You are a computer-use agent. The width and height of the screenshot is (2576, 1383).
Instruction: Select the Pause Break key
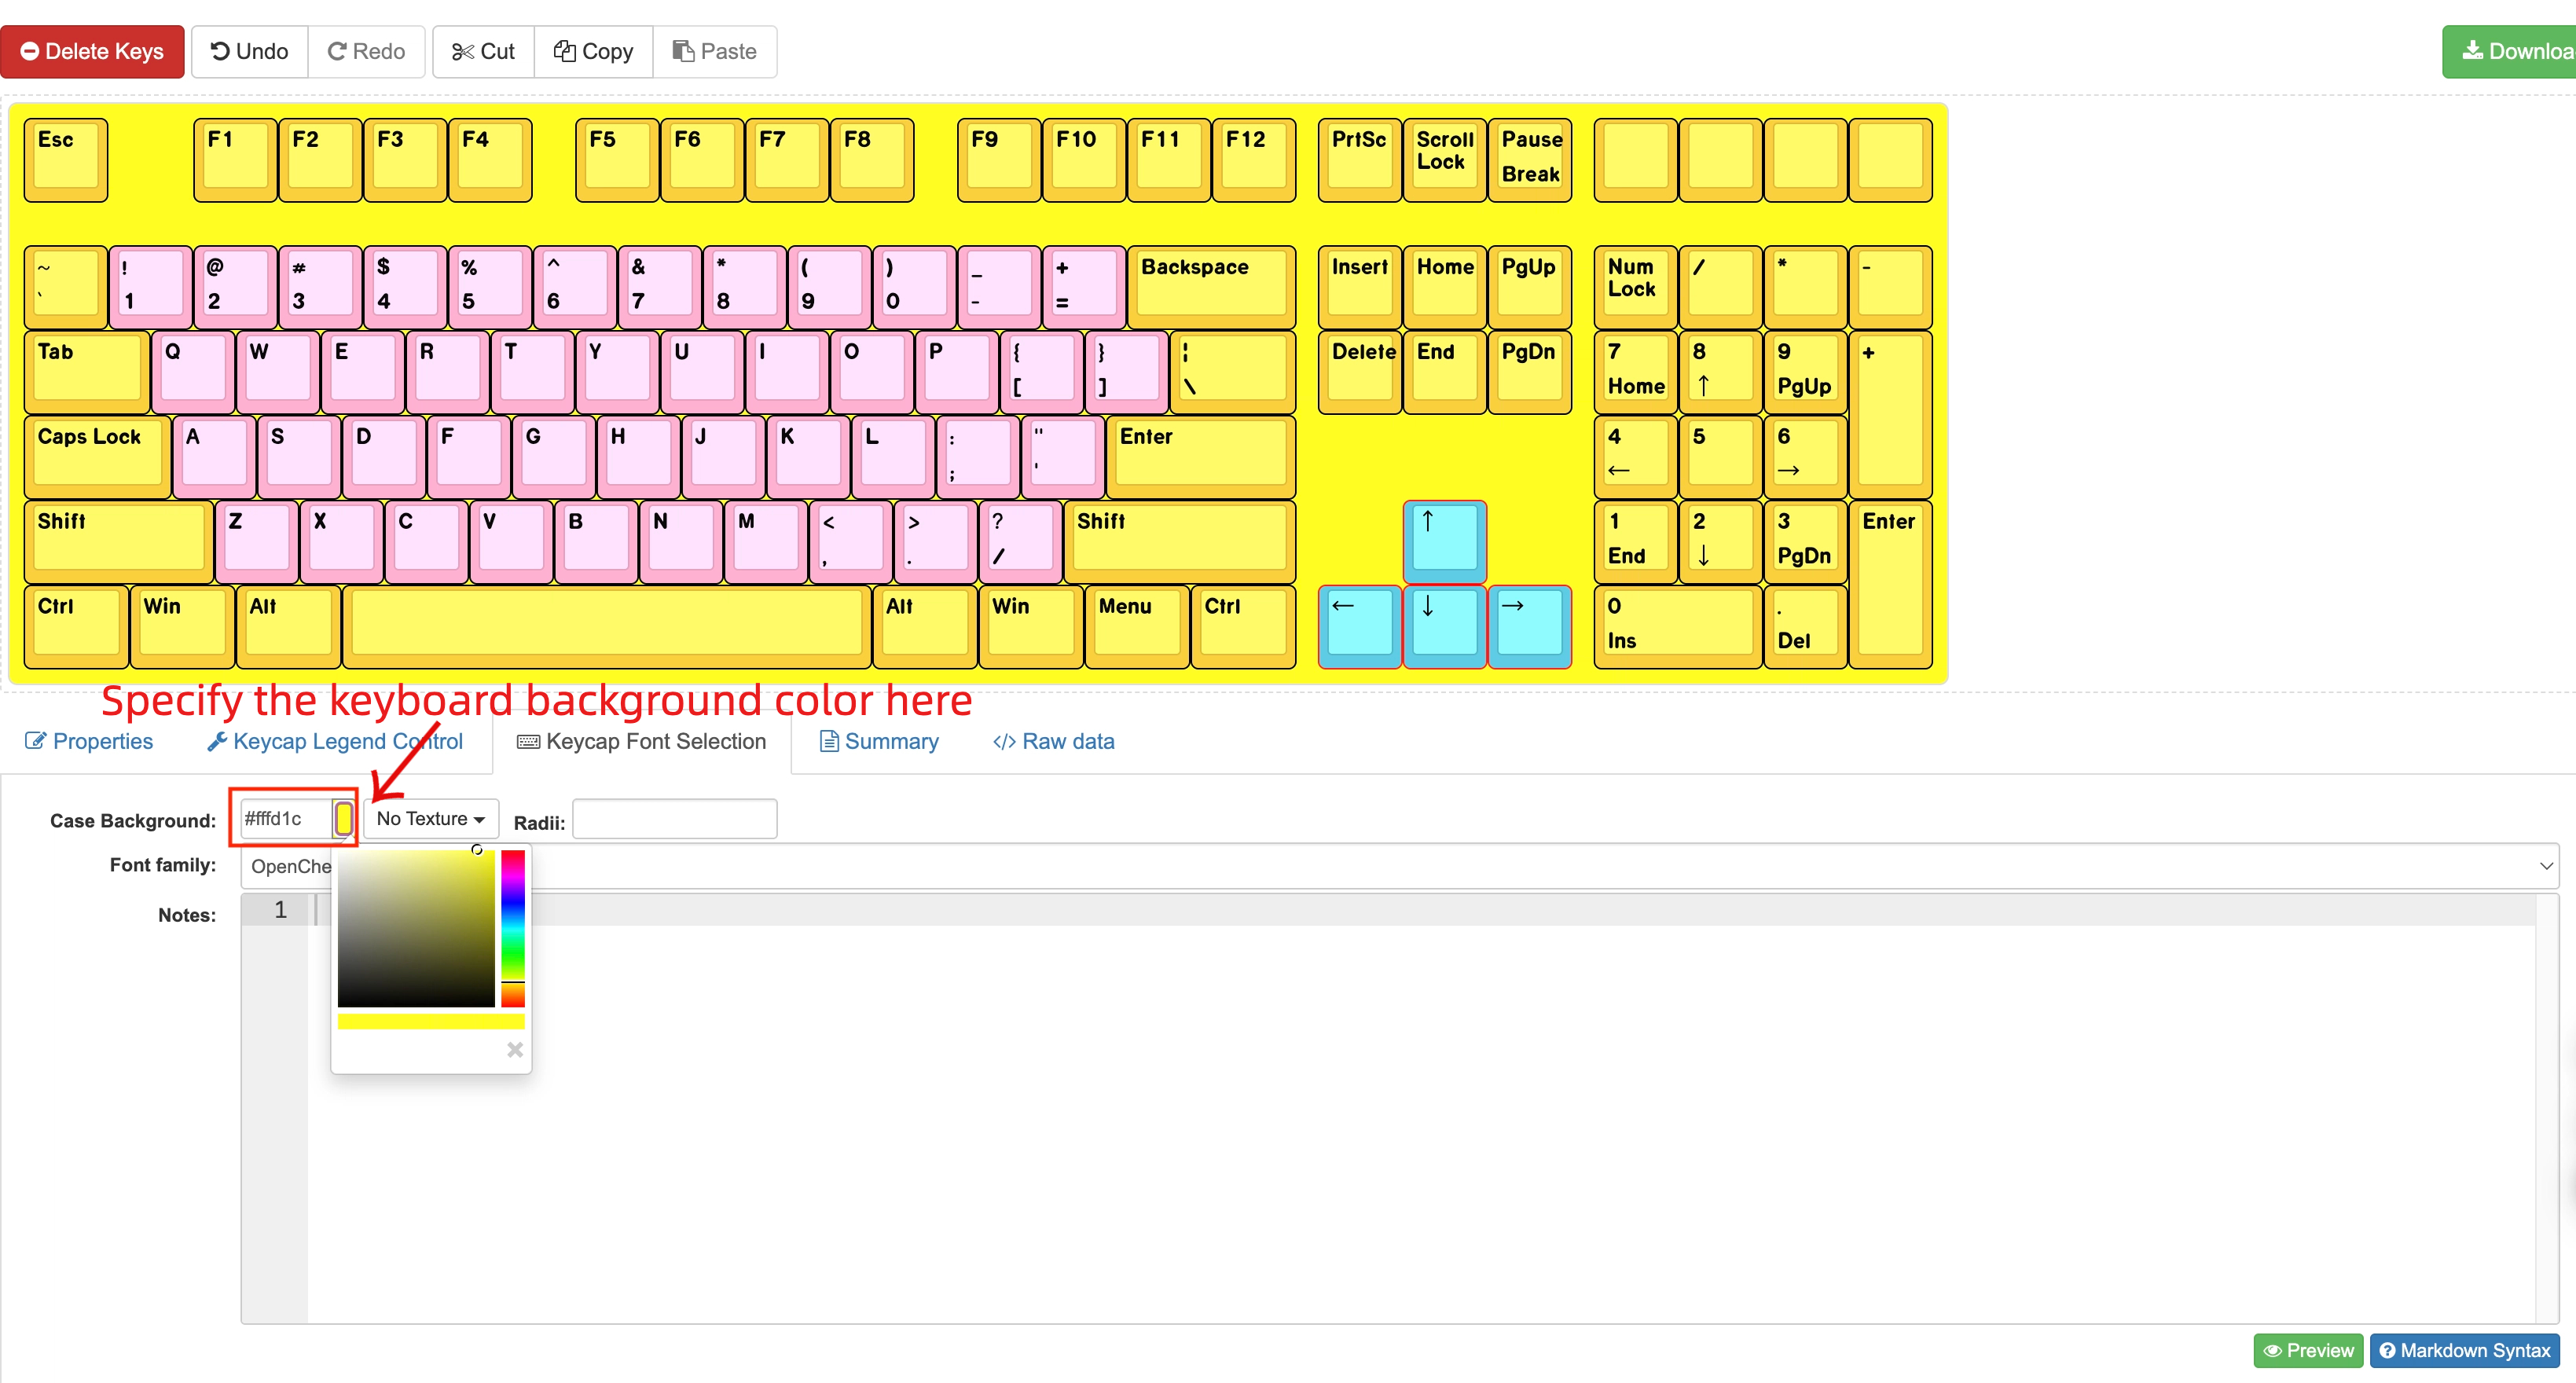pos(1530,160)
